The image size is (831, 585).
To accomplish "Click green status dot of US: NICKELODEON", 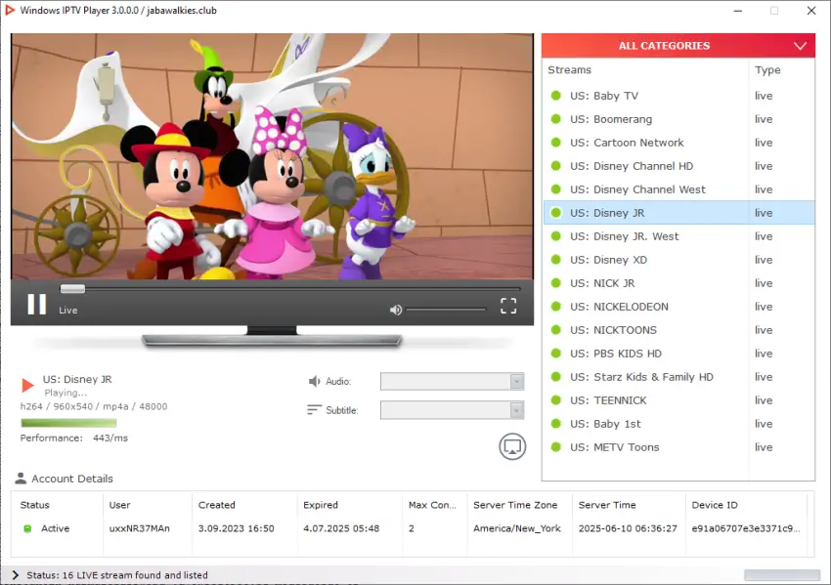I will point(556,306).
